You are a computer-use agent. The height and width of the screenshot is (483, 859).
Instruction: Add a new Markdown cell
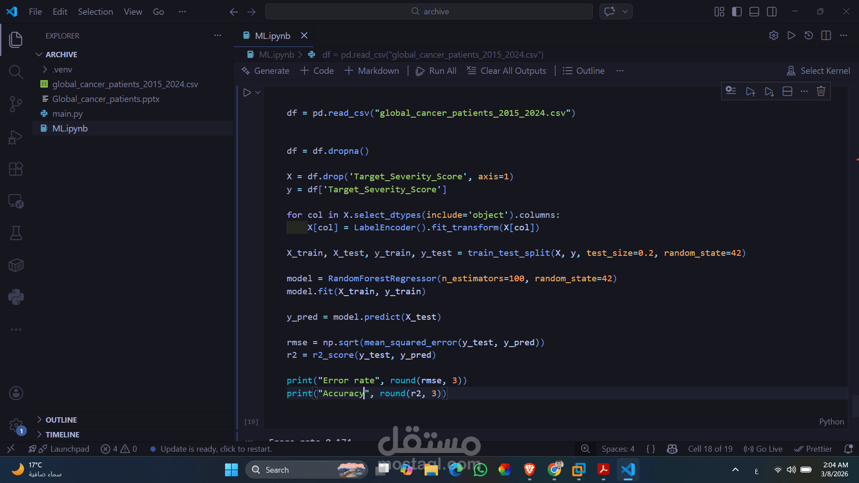point(372,71)
